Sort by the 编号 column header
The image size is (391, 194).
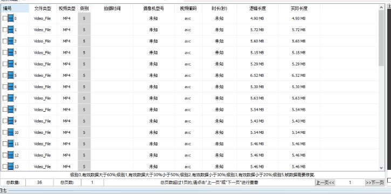[15, 9]
